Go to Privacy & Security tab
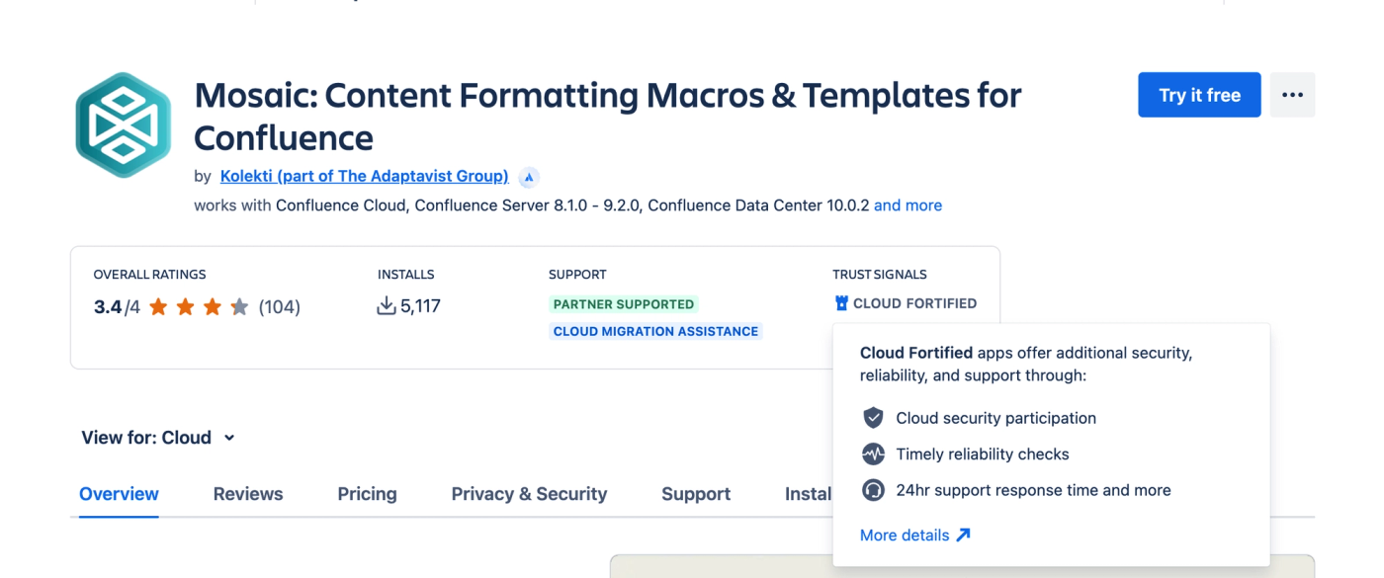This screenshot has width=1384, height=578. point(529,494)
